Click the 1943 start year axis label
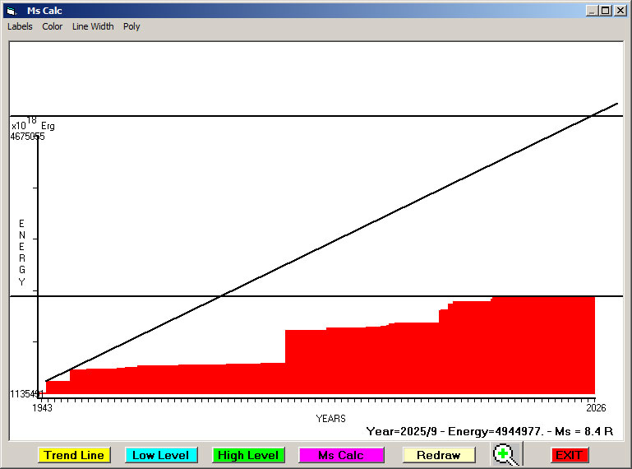The width and height of the screenshot is (632, 469). 42,407
